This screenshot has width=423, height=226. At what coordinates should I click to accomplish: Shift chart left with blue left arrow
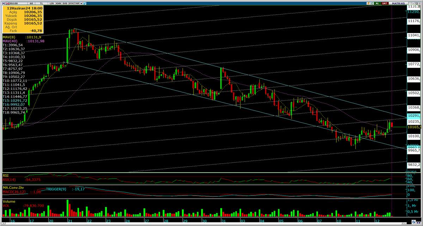[418, 222]
